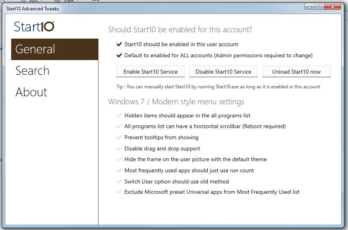
Task: Click Enable Start10 Service button
Action: 150,72
